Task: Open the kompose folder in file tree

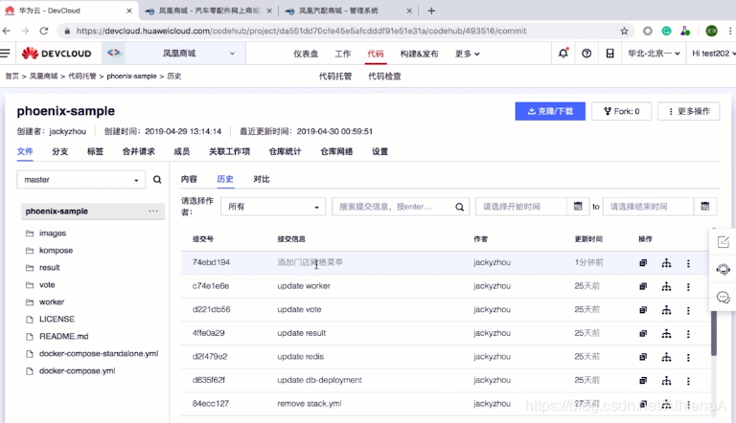Action: coord(56,251)
